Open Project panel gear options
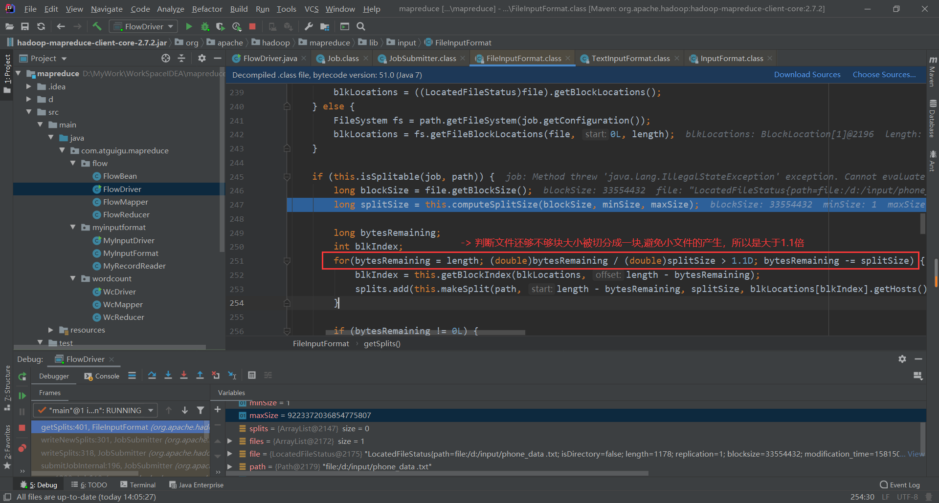 [x=201, y=58]
